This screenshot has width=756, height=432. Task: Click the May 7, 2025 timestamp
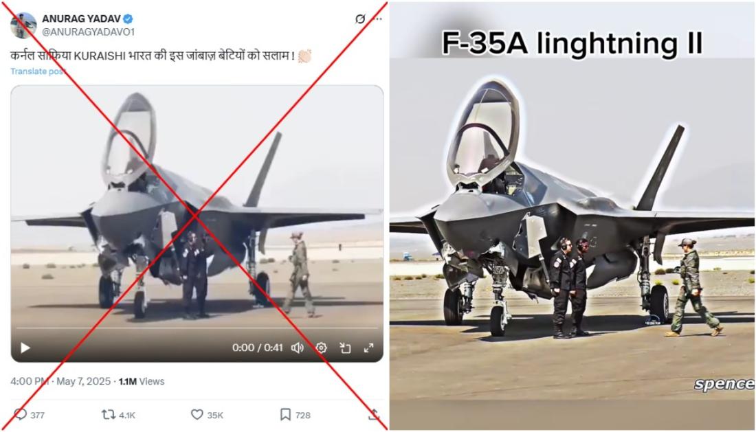(x=83, y=381)
